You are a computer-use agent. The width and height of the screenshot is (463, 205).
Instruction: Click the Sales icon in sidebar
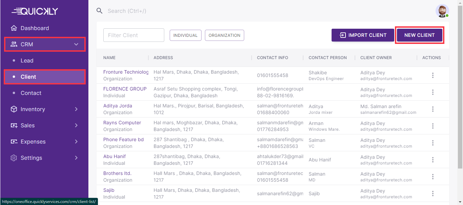pyautogui.click(x=14, y=125)
